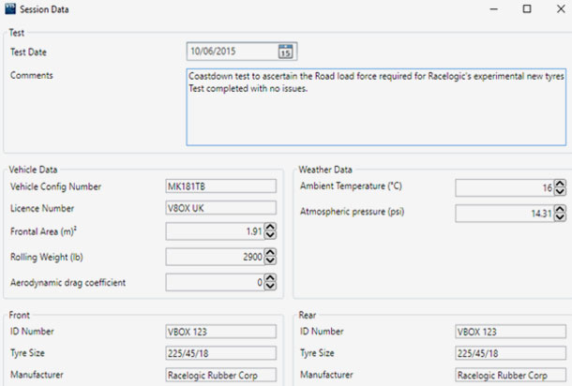The image size is (572, 386).
Task: Click the Test Date text field
Action: [232, 52]
